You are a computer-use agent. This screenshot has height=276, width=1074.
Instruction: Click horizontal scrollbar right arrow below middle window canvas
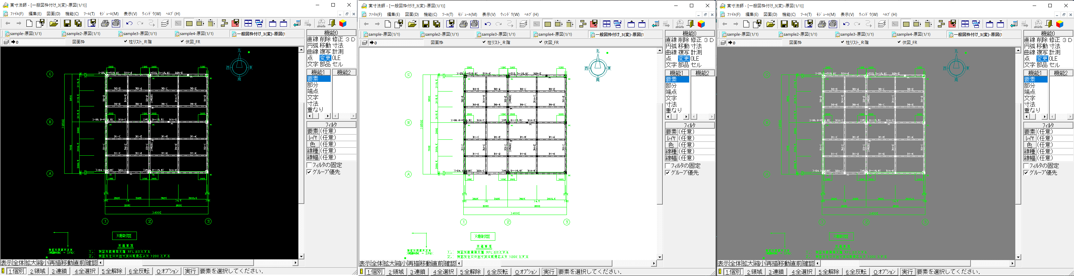click(654, 264)
